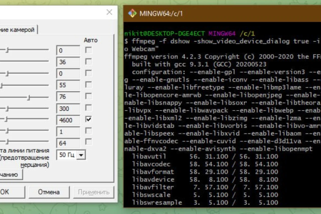Click the slider thumb in the 64 row

pyautogui.click(x=7, y=142)
